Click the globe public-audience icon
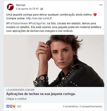Viewport: 107px width, 111px height. coord(42,9)
